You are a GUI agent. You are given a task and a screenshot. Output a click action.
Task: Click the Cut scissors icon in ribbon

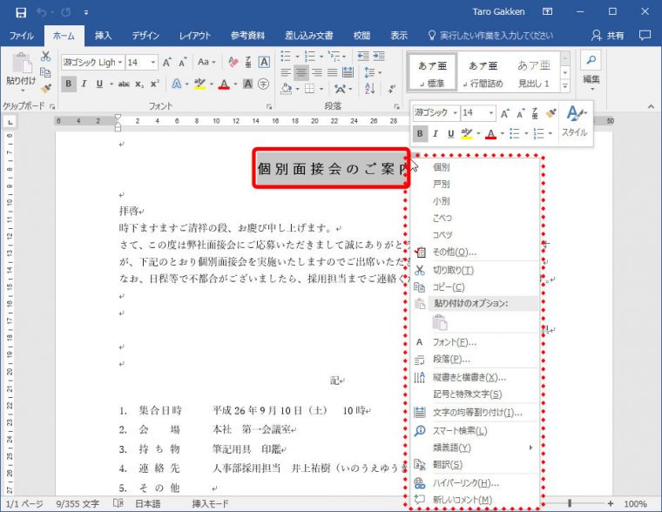[x=45, y=56]
